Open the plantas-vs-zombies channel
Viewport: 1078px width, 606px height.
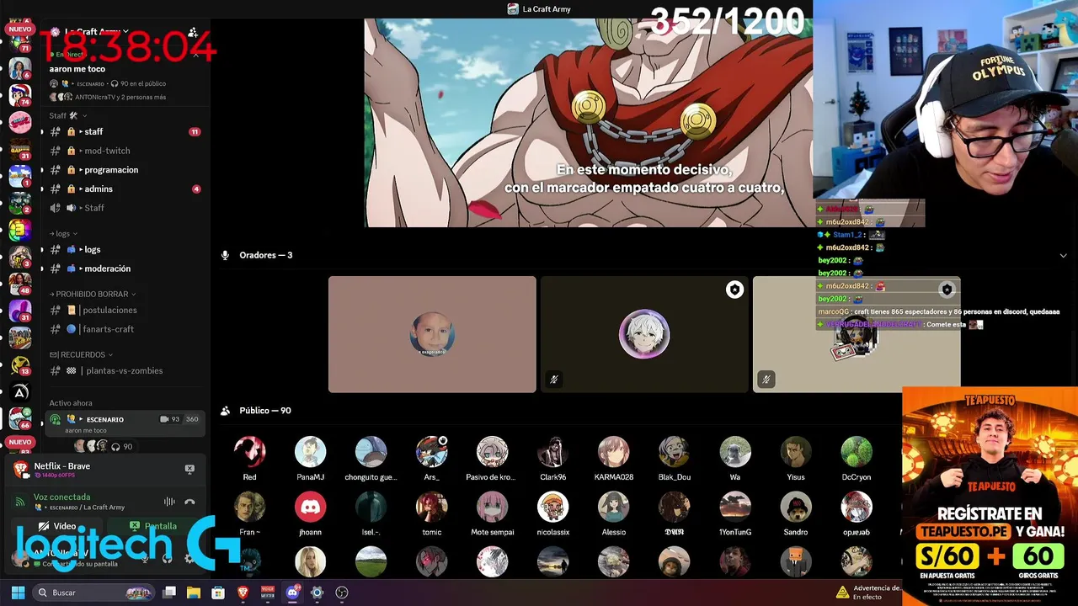coord(125,370)
